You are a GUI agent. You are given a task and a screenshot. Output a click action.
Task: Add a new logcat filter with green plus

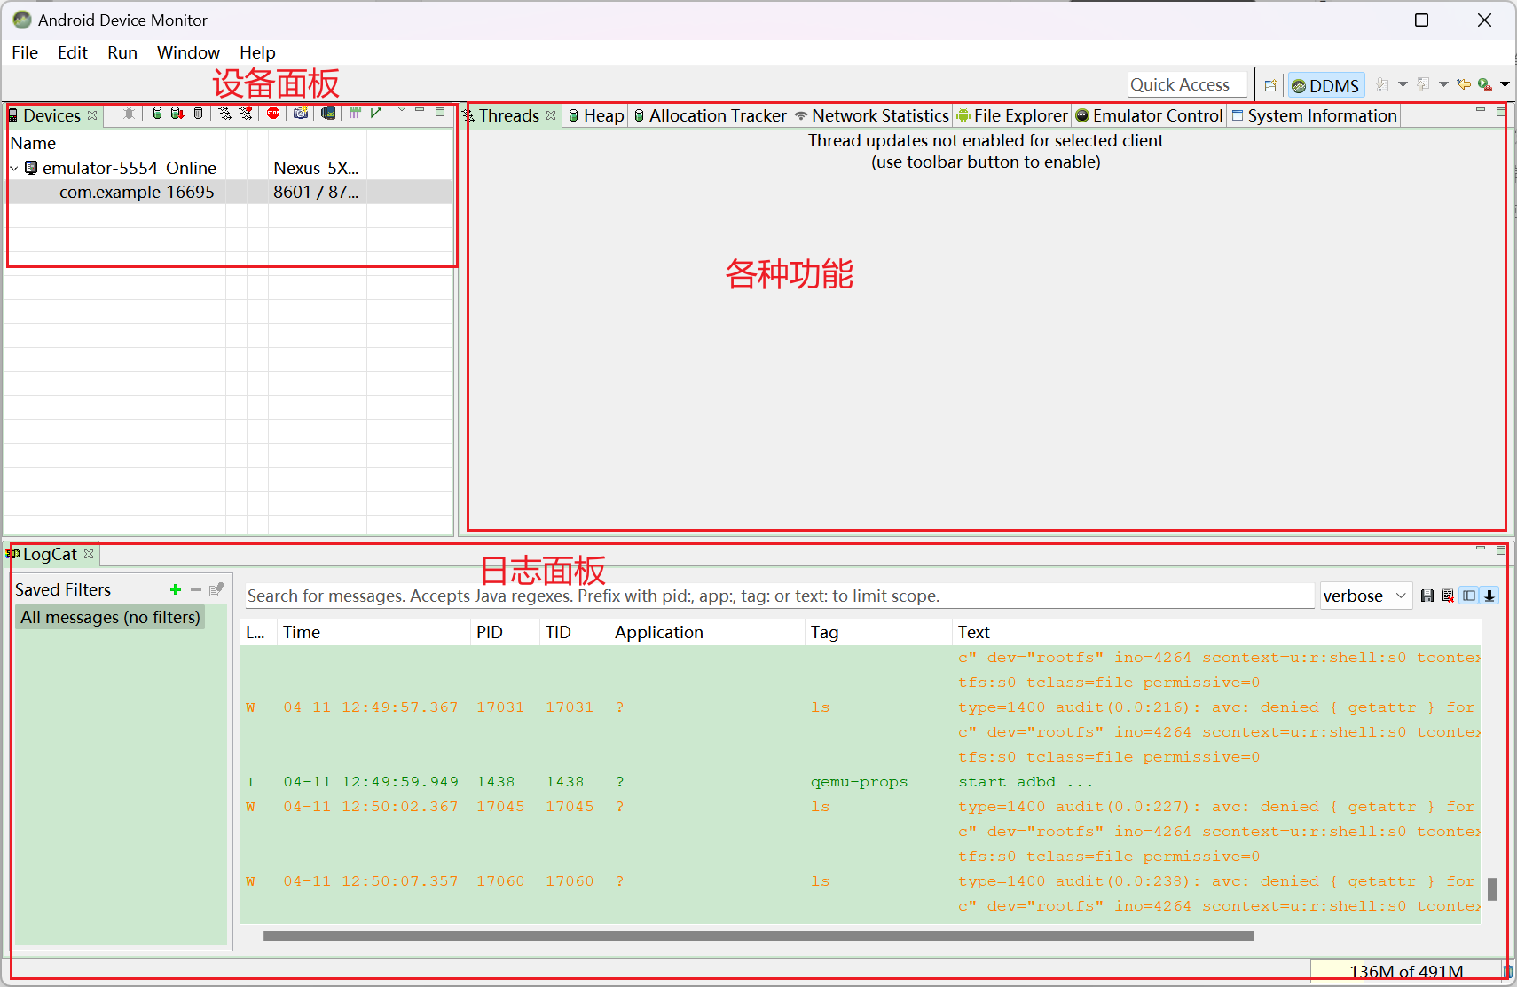click(176, 589)
